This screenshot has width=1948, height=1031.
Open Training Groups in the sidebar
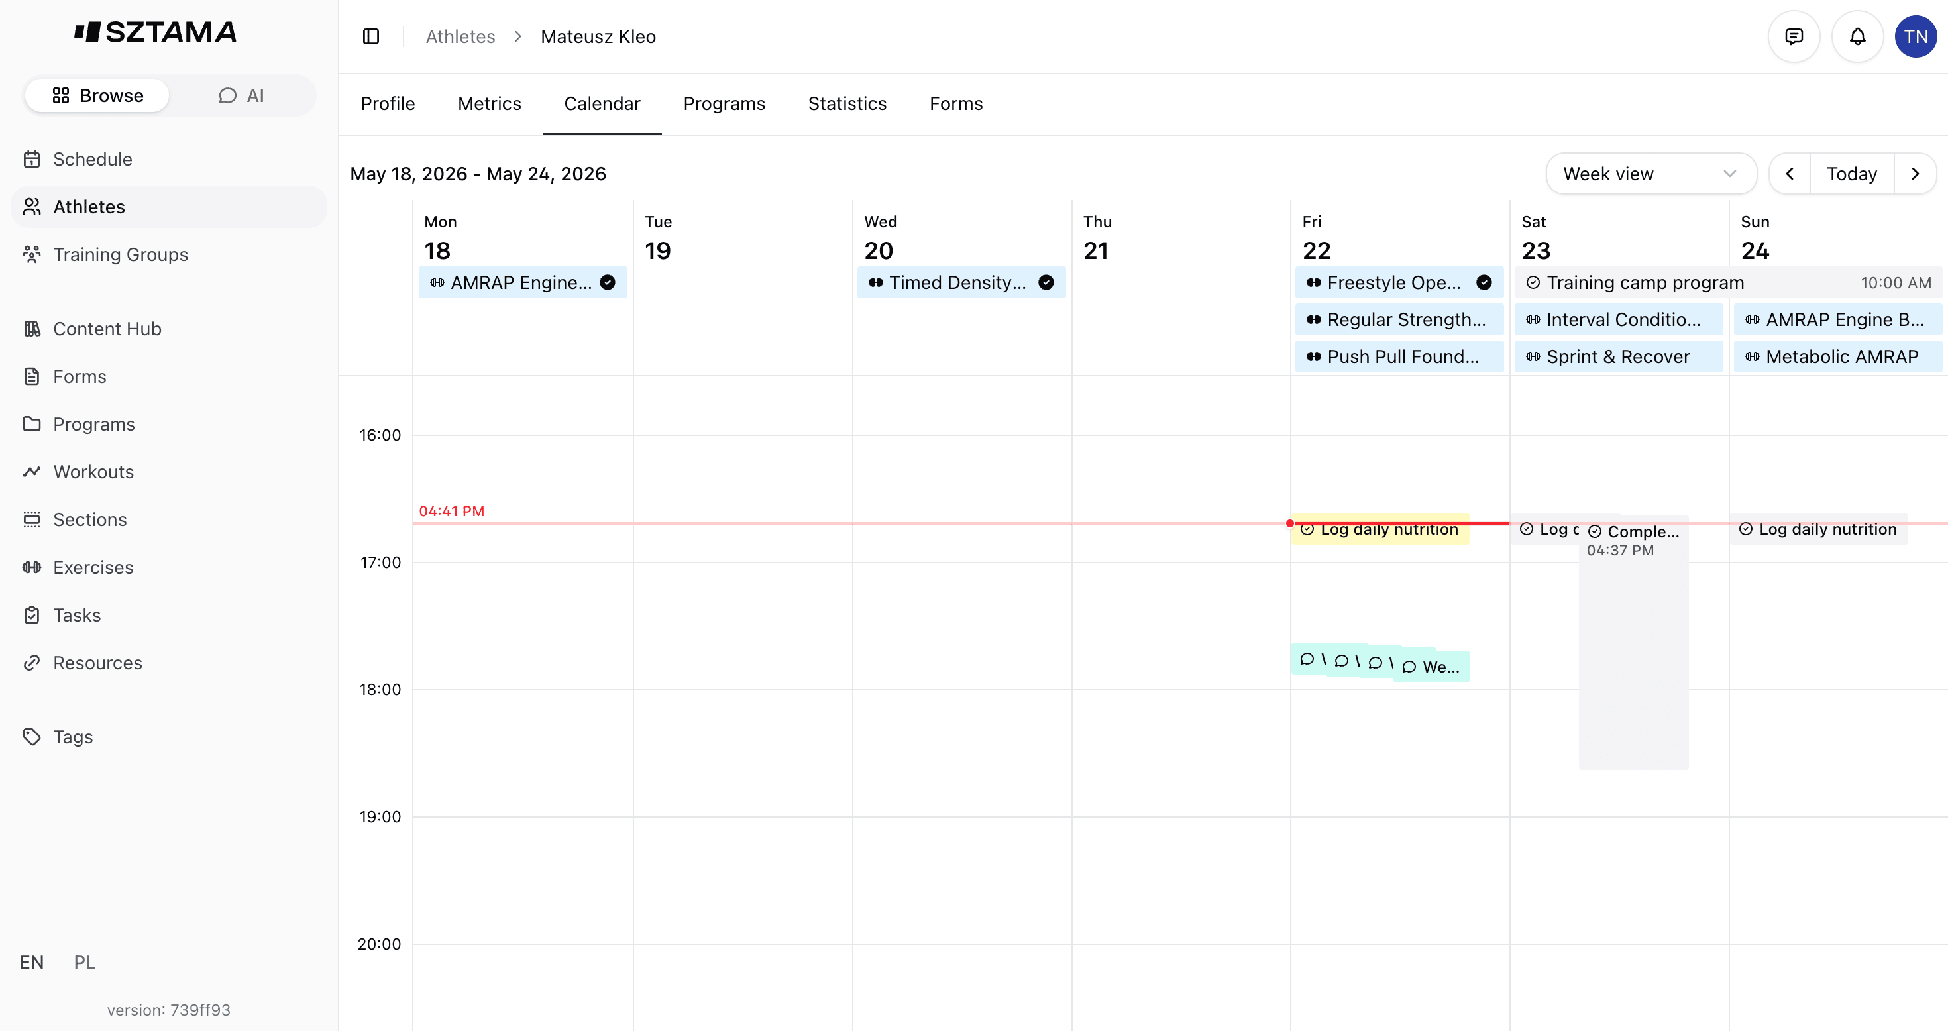tap(169, 254)
